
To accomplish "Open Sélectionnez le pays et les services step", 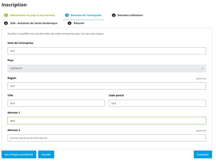I will tap(32, 15).
